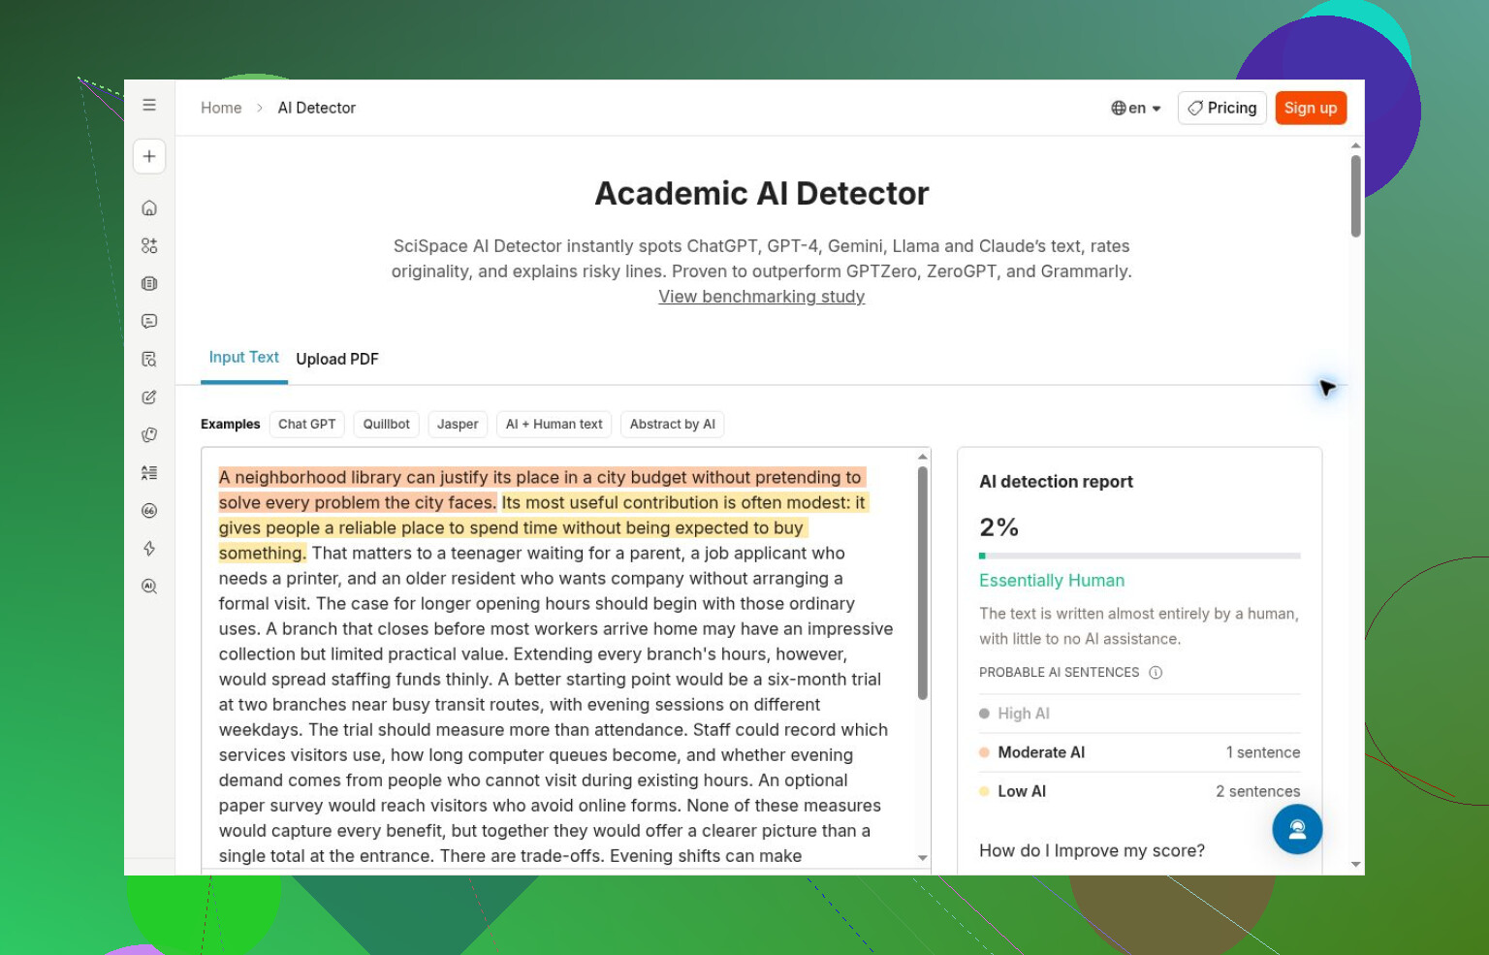Screen dimensions: 1489x955
Task: Open the quote citation icon in the sidebar
Action: pos(149,510)
